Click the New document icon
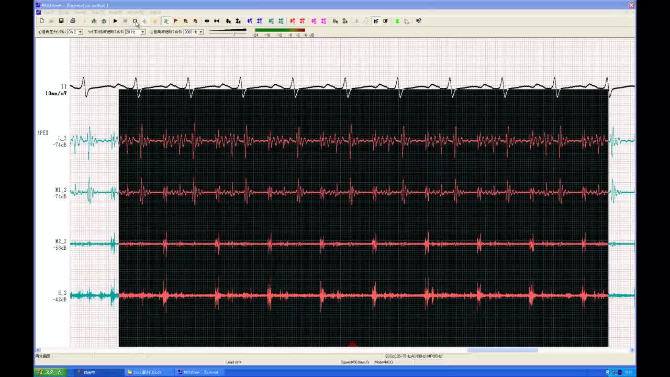 click(x=42, y=21)
